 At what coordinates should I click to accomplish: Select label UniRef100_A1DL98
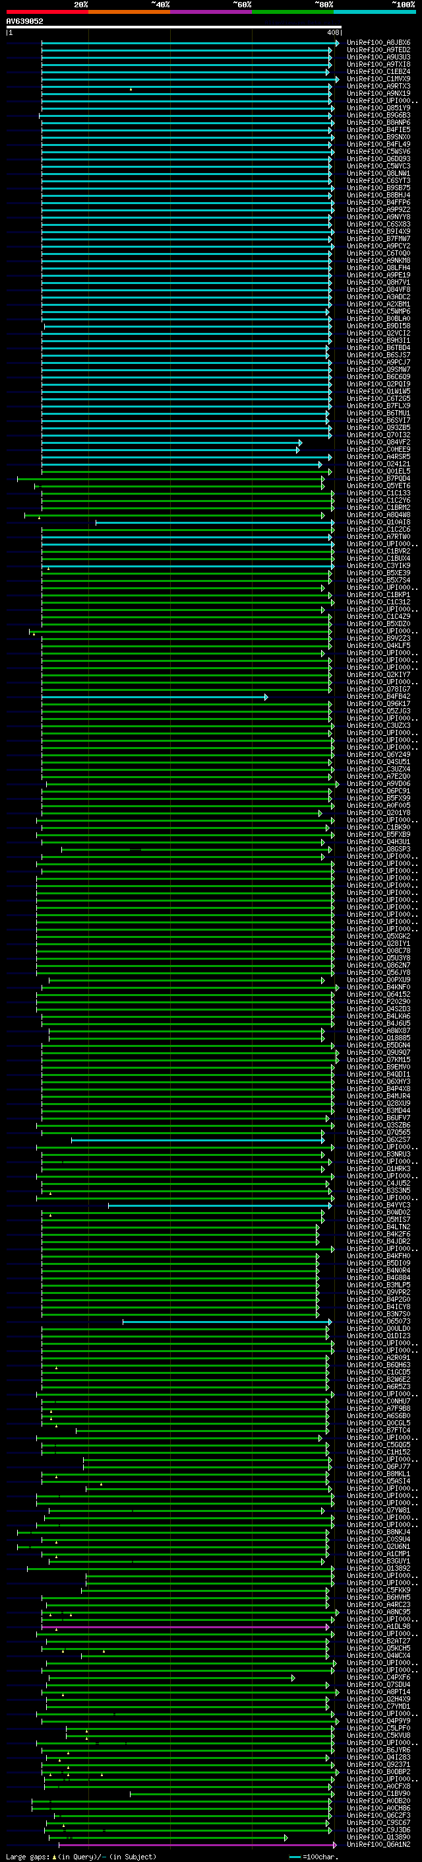(378, 1628)
